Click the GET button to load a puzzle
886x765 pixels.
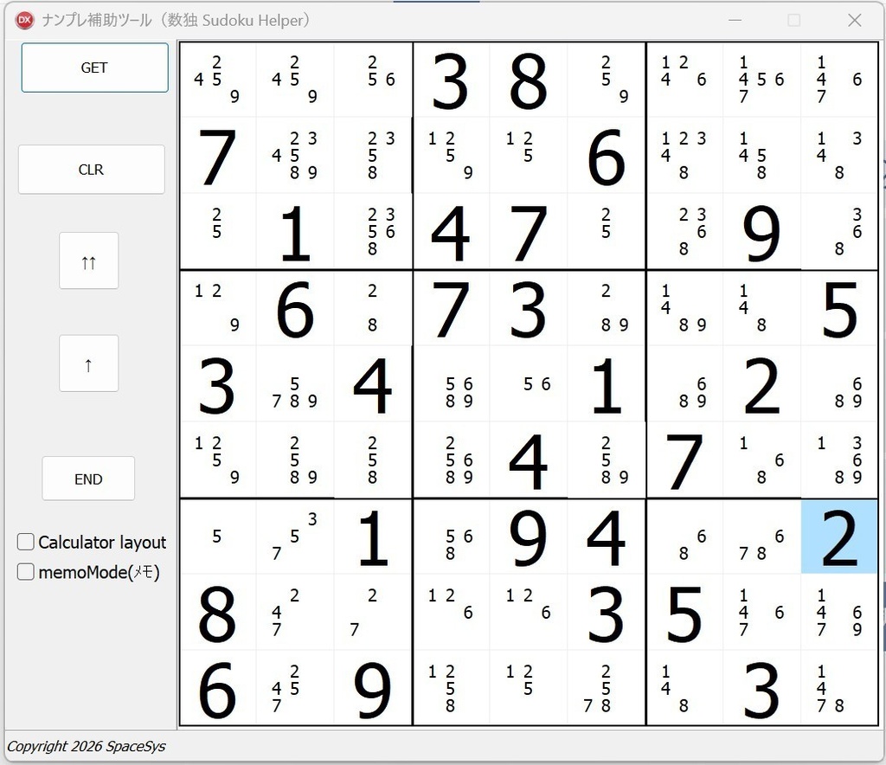coord(94,67)
